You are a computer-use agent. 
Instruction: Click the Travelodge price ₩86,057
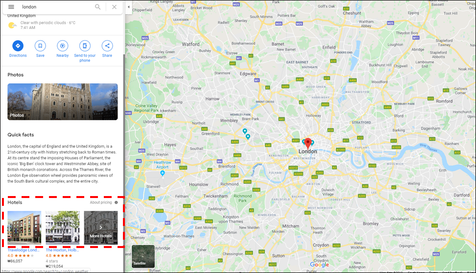click(15, 261)
